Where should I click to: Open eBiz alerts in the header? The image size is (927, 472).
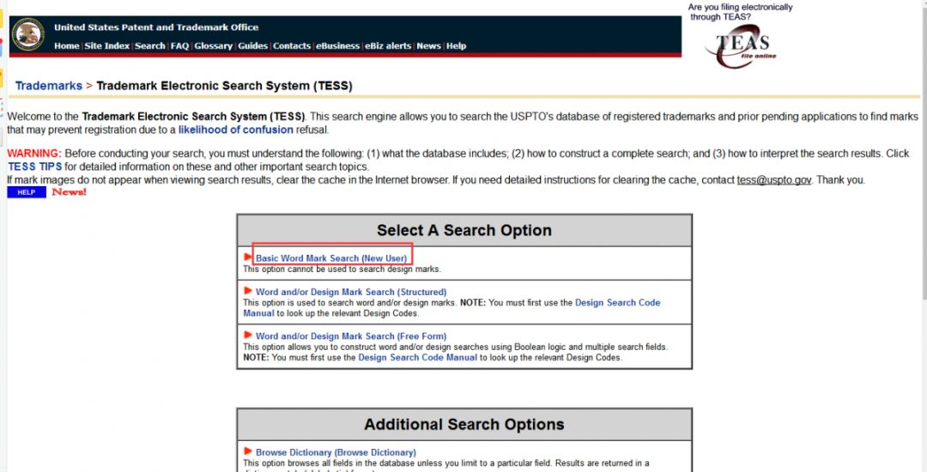click(x=388, y=46)
